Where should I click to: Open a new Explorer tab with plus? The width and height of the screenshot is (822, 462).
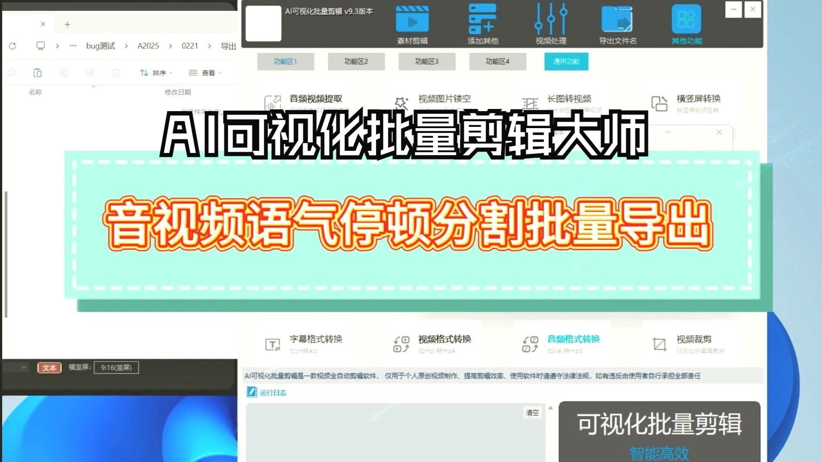click(x=67, y=24)
